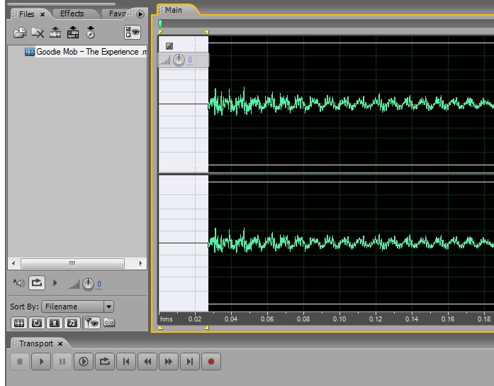Select the Main panel tab

[x=174, y=10]
